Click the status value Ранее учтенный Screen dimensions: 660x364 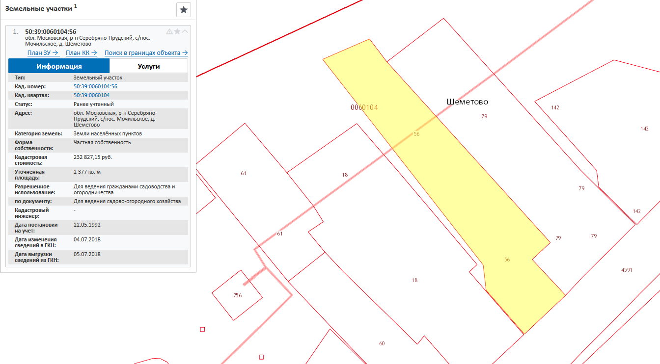coord(94,104)
